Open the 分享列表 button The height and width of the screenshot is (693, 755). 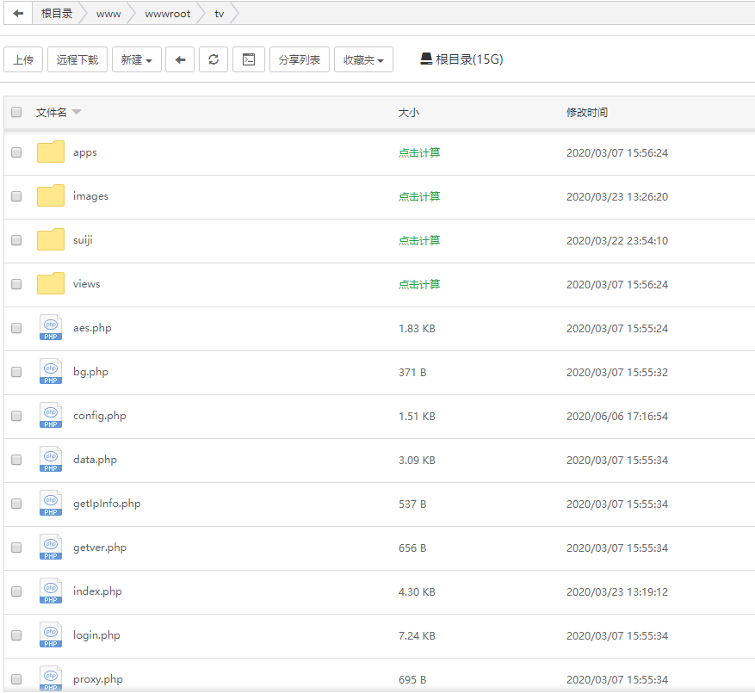coord(299,59)
